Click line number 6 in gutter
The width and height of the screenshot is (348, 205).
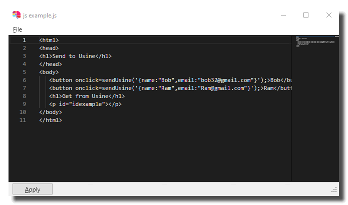pyautogui.click(x=24, y=80)
